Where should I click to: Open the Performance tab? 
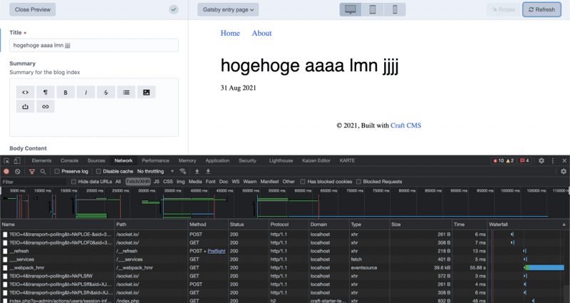tap(155, 161)
